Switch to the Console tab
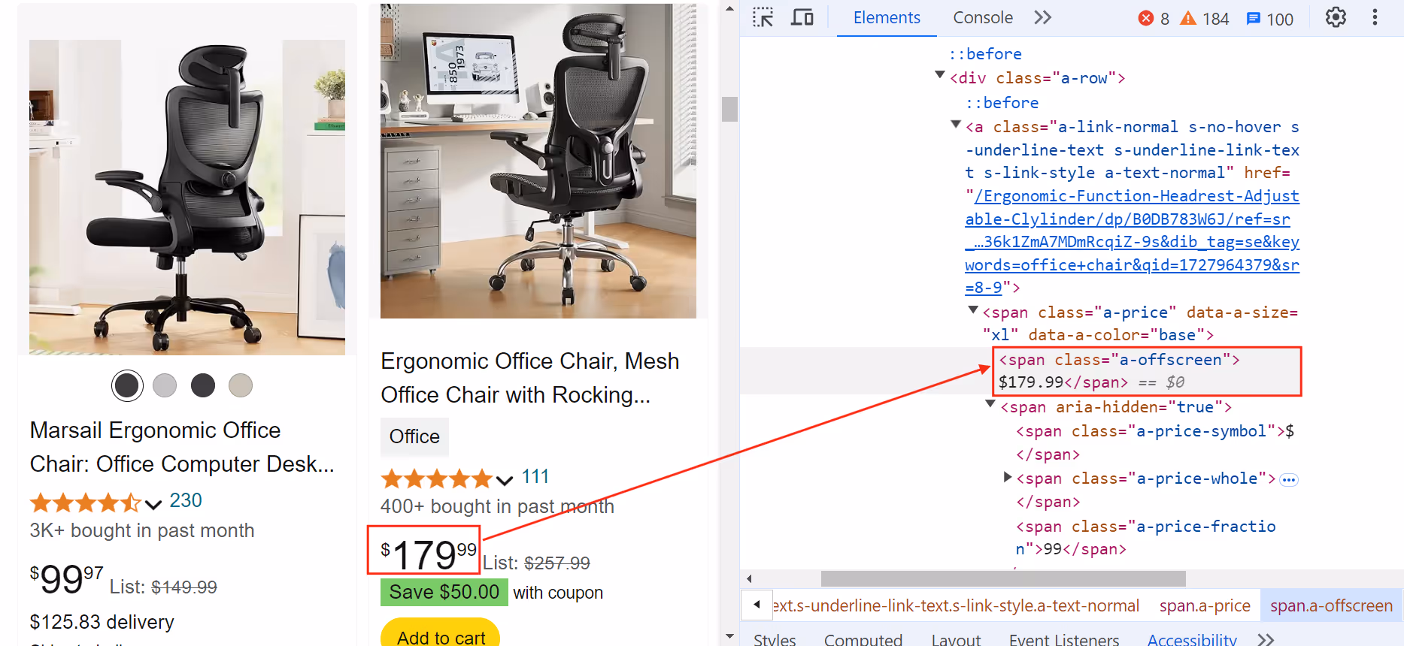The width and height of the screenshot is (1404, 646). point(982,17)
